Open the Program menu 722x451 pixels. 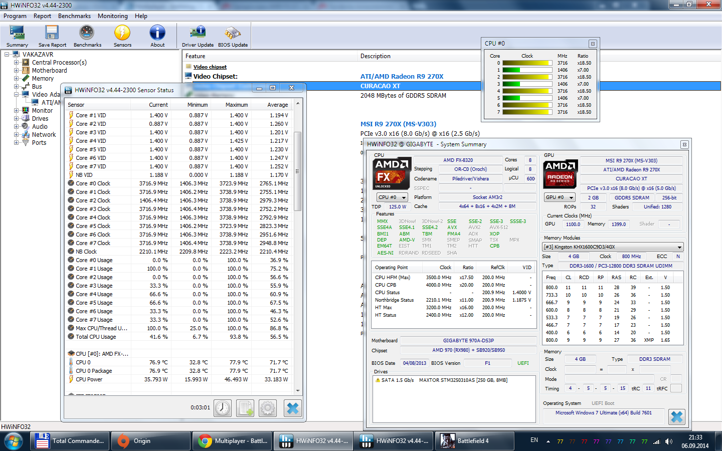tap(15, 16)
